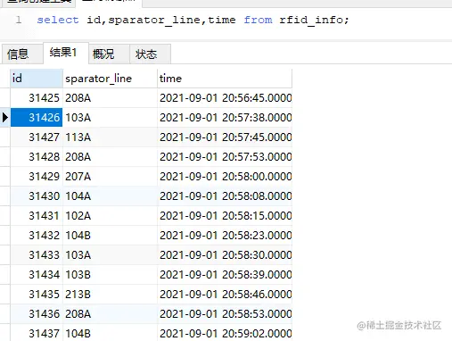Click time value 2021-09-01 20:58:46.0000
Viewport: 452px width, 341px height.
[225, 295]
